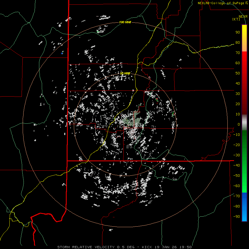Click the -90 value on velocity scale
The width and height of the screenshot is (249, 249).
tap(237, 217)
